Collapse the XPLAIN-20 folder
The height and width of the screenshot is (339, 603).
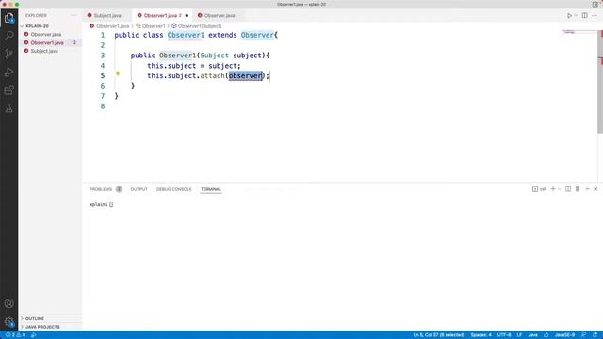pos(37,26)
